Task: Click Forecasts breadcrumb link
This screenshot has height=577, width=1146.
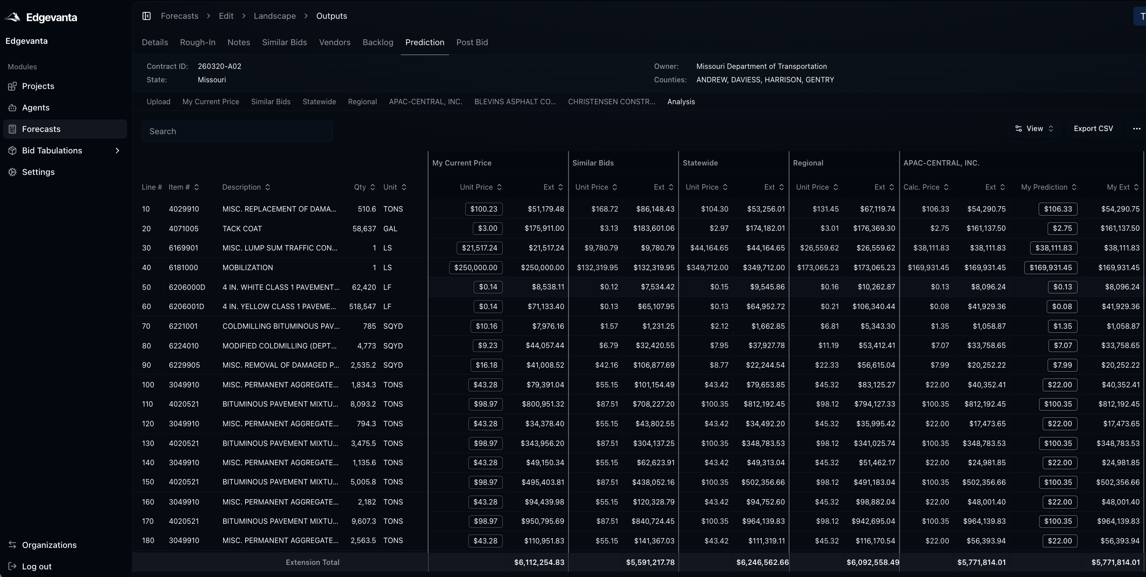Action: (179, 16)
